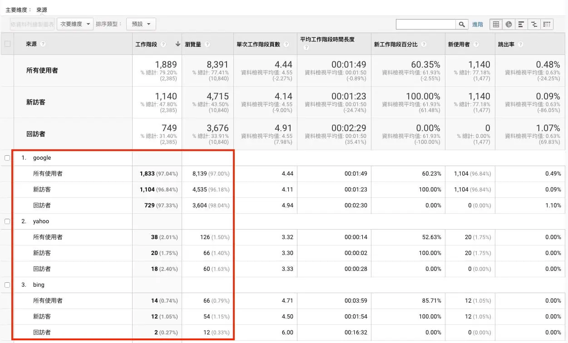Switch to the pie chart percentage view

tap(509, 24)
